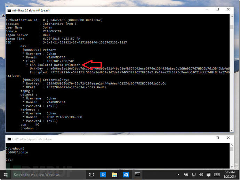Screen dimensions: 240x180
Task: Launch the Edge browser from taskbar
Action: pos(103,175)
